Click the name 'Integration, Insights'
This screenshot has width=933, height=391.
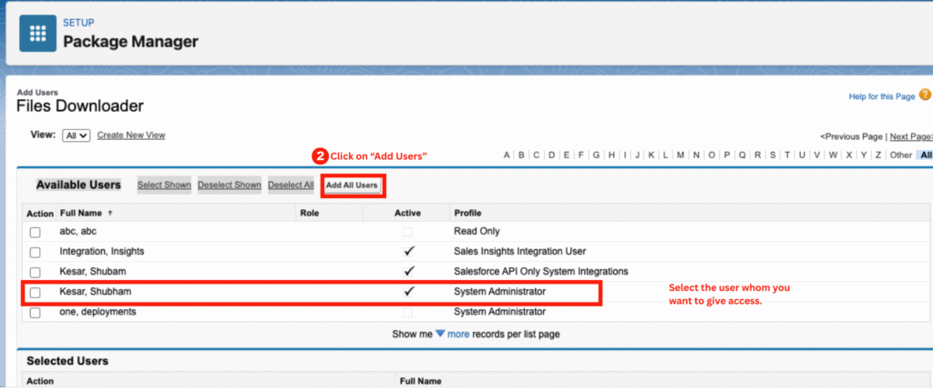point(102,251)
